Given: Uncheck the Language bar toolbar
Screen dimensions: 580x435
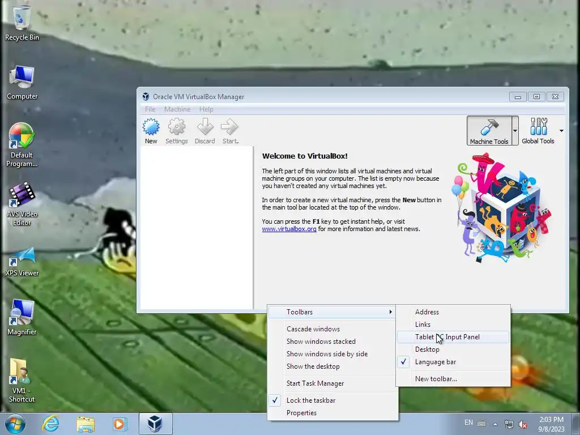Looking at the screenshot, I should pyautogui.click(x=453, y=362).
